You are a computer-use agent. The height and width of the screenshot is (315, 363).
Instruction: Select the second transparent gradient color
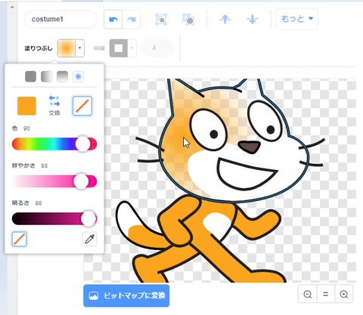point(82,106)
